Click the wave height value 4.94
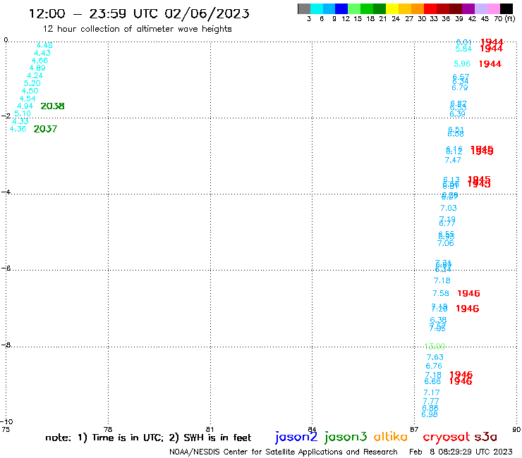This screenshot has height=458, width=522. pyautogui.click(x=25, y=106)
